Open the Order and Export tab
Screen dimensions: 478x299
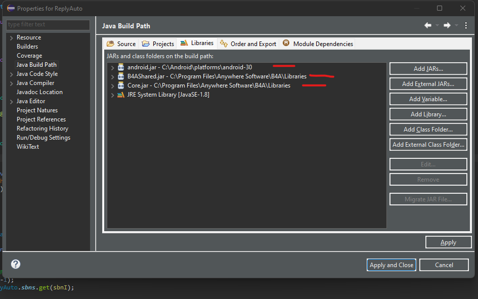click(248, 44)
